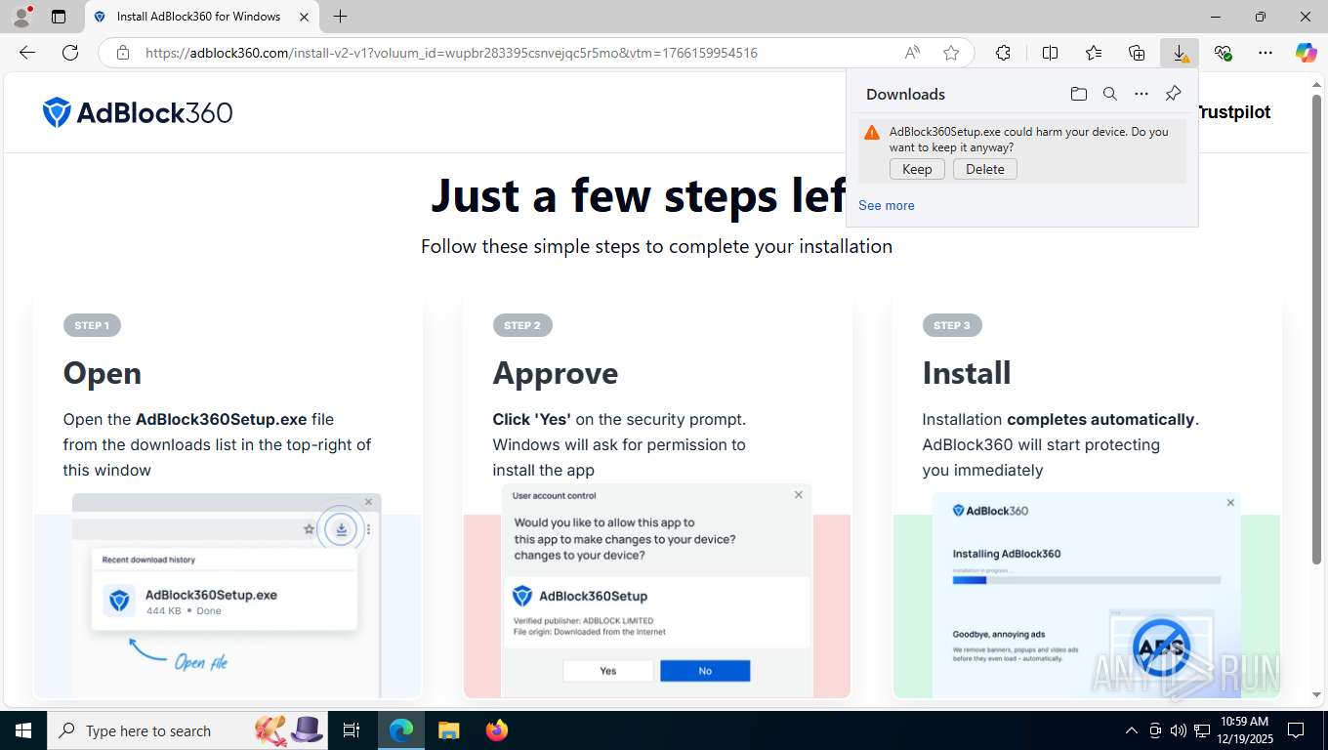Delete the AdBlock360Setup.exe download
The image size is (1328, 750).
pos(985,169)
